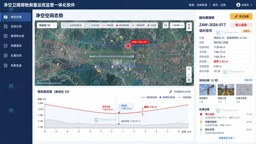This screenshot has width=256, height=144.
Task: Click the 障碍物顶高程 chart legend entry
Action: (167, 97)
